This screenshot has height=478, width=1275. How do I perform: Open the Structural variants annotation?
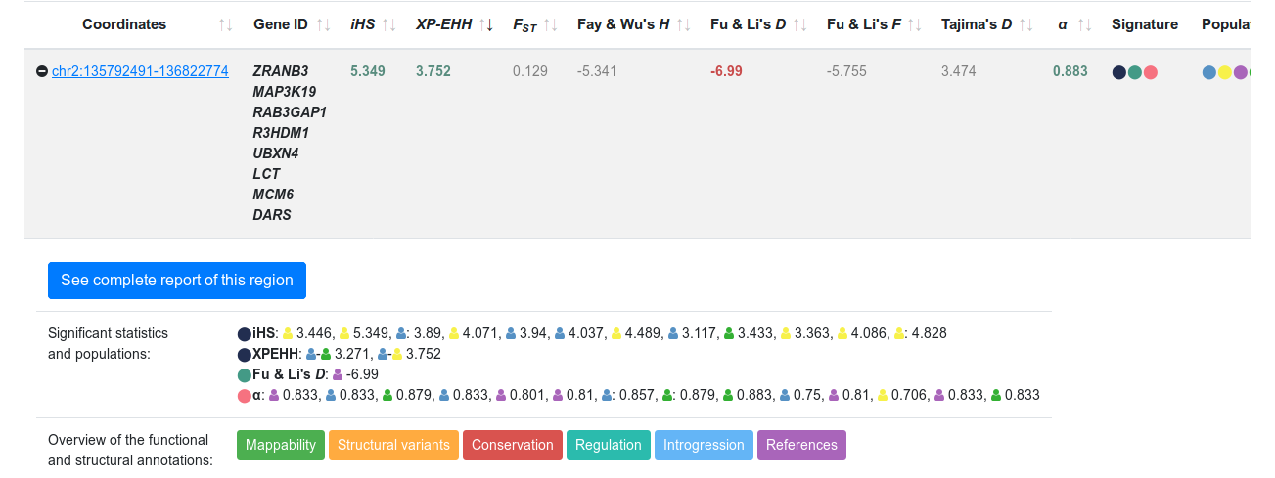coord(393,445)
